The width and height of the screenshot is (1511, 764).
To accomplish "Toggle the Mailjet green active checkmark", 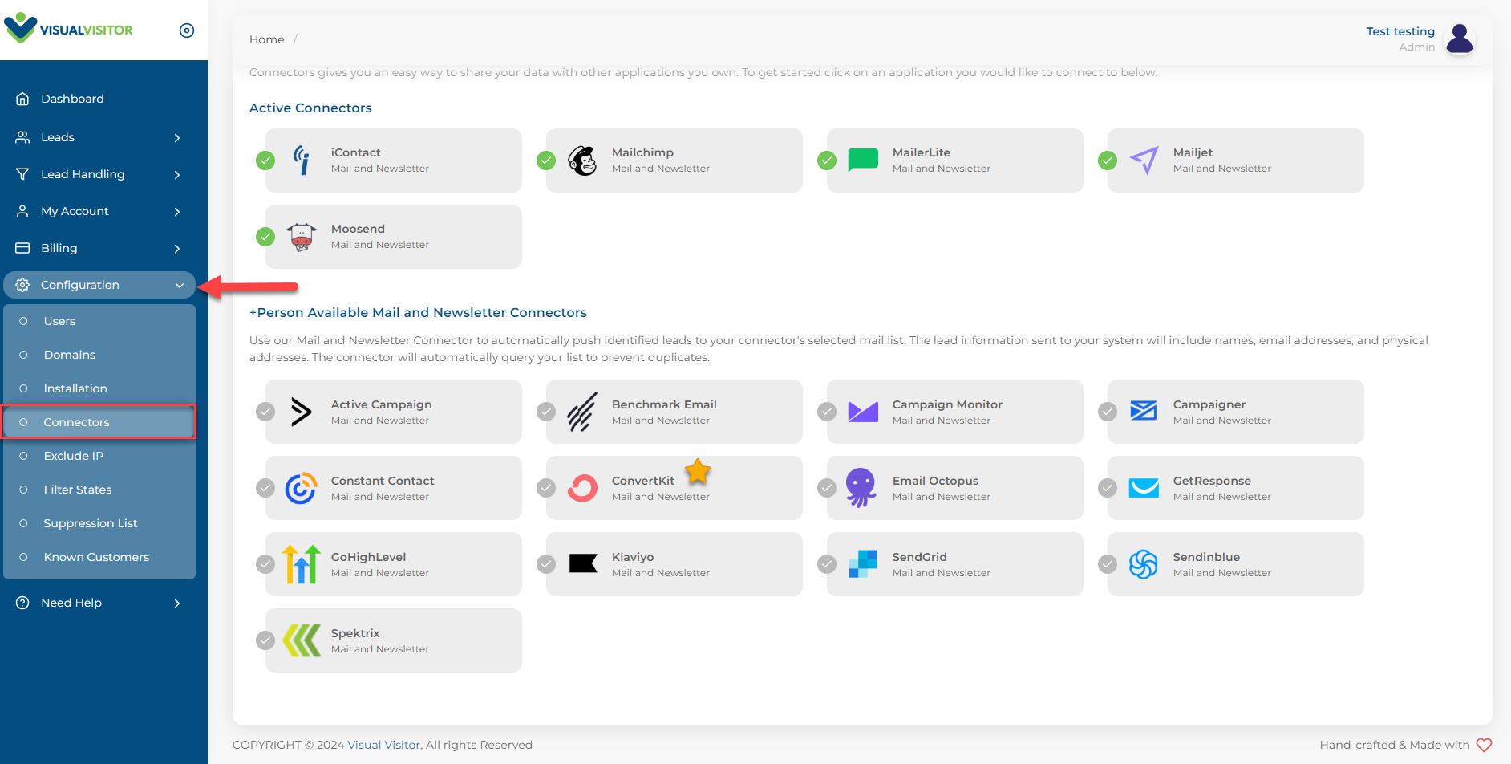I will (1108, 161).
